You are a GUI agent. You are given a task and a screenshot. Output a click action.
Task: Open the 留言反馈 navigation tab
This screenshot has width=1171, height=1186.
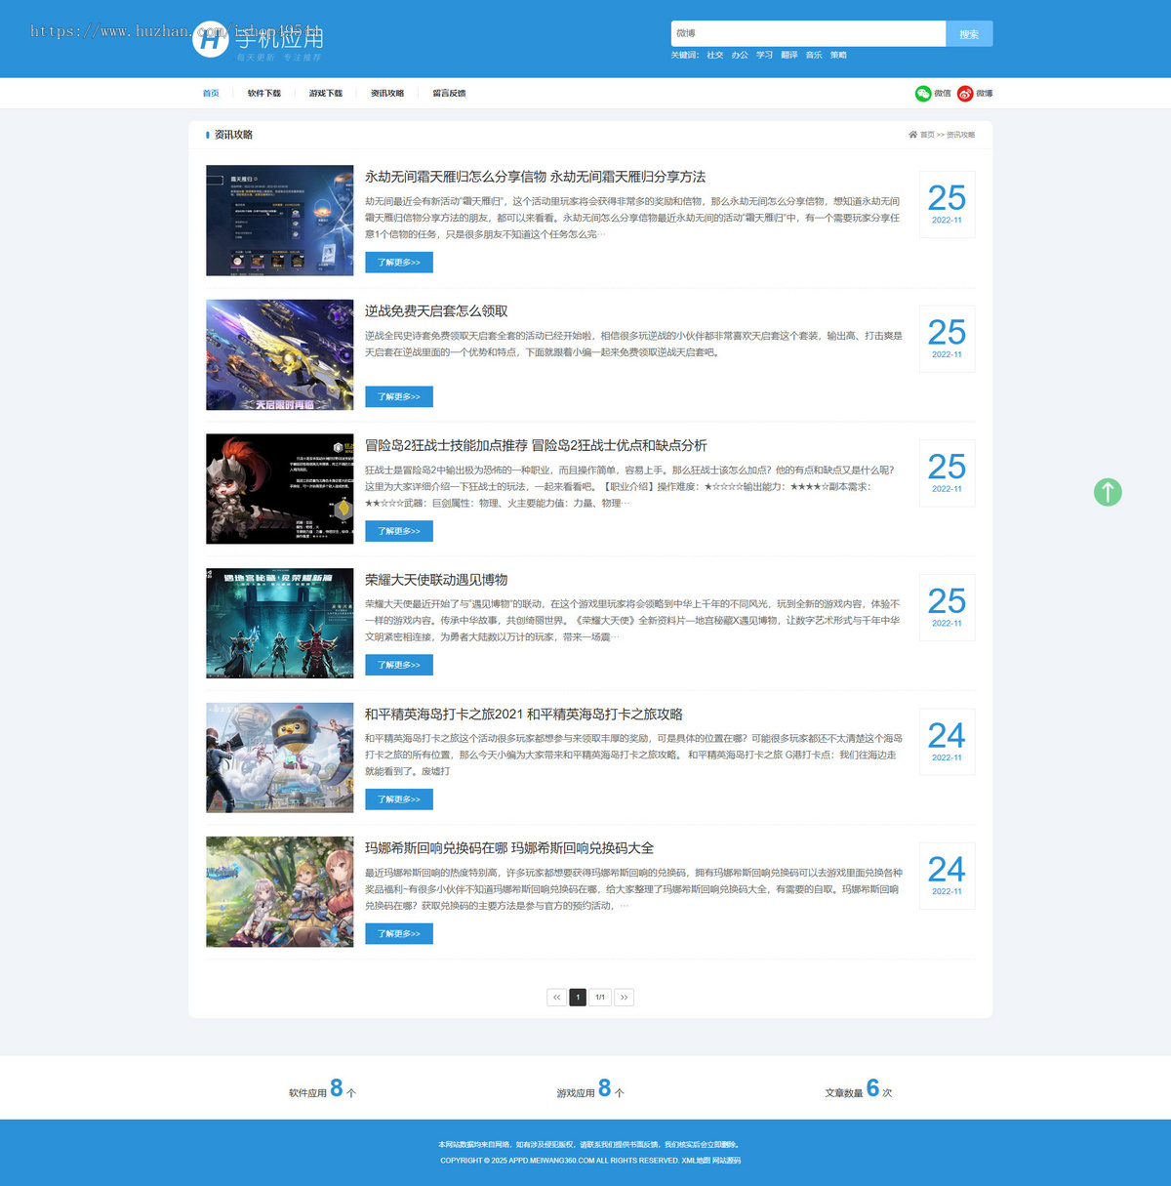click(449, 94)
